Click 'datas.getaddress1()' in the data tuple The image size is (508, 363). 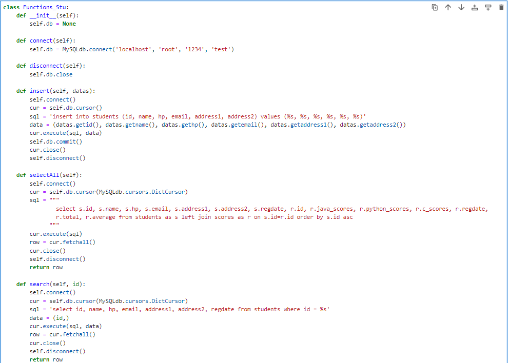tap(302, 125)
